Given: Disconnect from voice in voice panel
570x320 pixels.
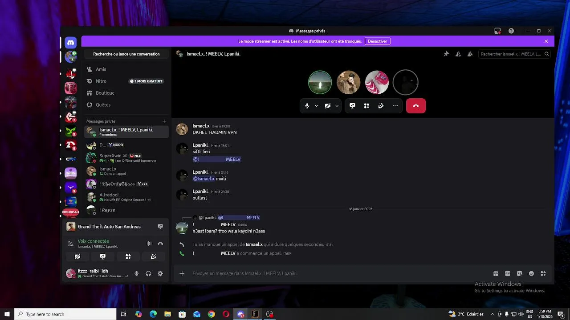Looking at the screenshot, I should (x=160, y=244).
